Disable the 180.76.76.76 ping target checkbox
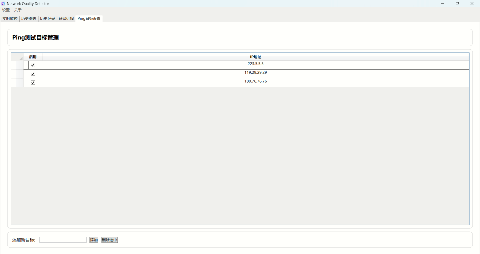 pyautogui.click(x=33, y=82)
